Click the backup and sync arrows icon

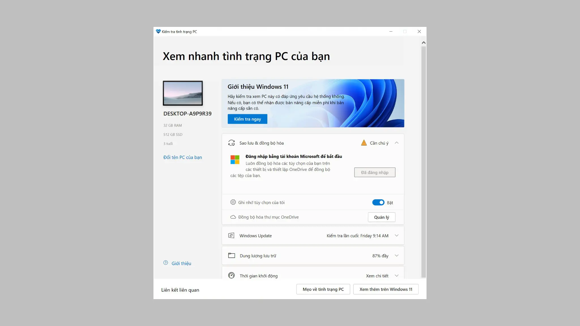(231, 143)
